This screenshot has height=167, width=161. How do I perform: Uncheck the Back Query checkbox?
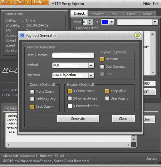click(32, 106)
